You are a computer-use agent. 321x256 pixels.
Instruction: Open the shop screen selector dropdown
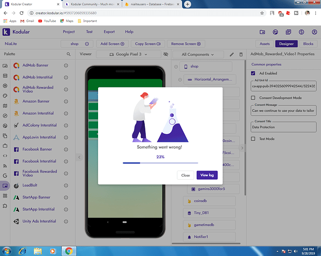pos(77,44)
